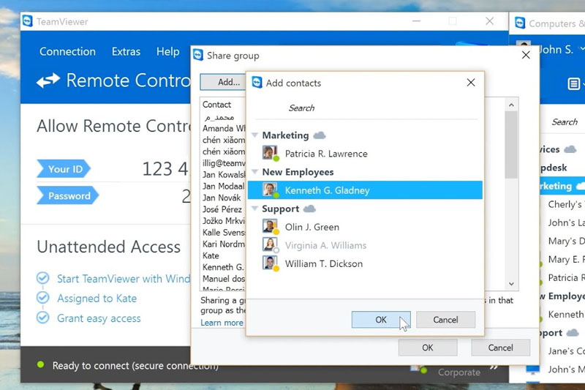Open the John S. account dropdown
The width and height of the screenshot is (585, 390).
pyautogui.click(x=582, y=49)
